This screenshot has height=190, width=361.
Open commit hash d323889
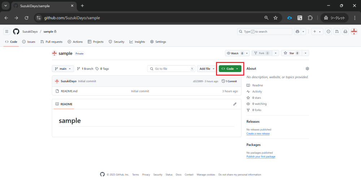pyautogui.click(x=198, y=81)
